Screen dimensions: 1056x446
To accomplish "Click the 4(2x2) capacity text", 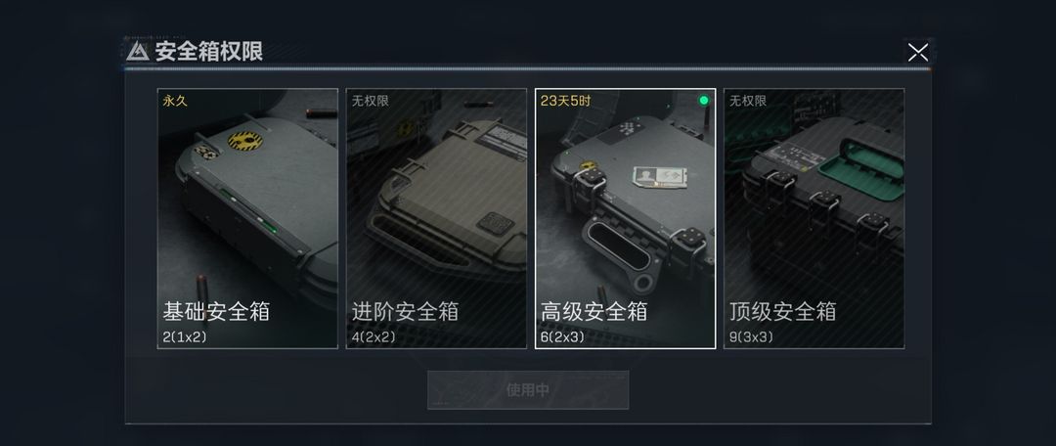I will pos(374,336).
